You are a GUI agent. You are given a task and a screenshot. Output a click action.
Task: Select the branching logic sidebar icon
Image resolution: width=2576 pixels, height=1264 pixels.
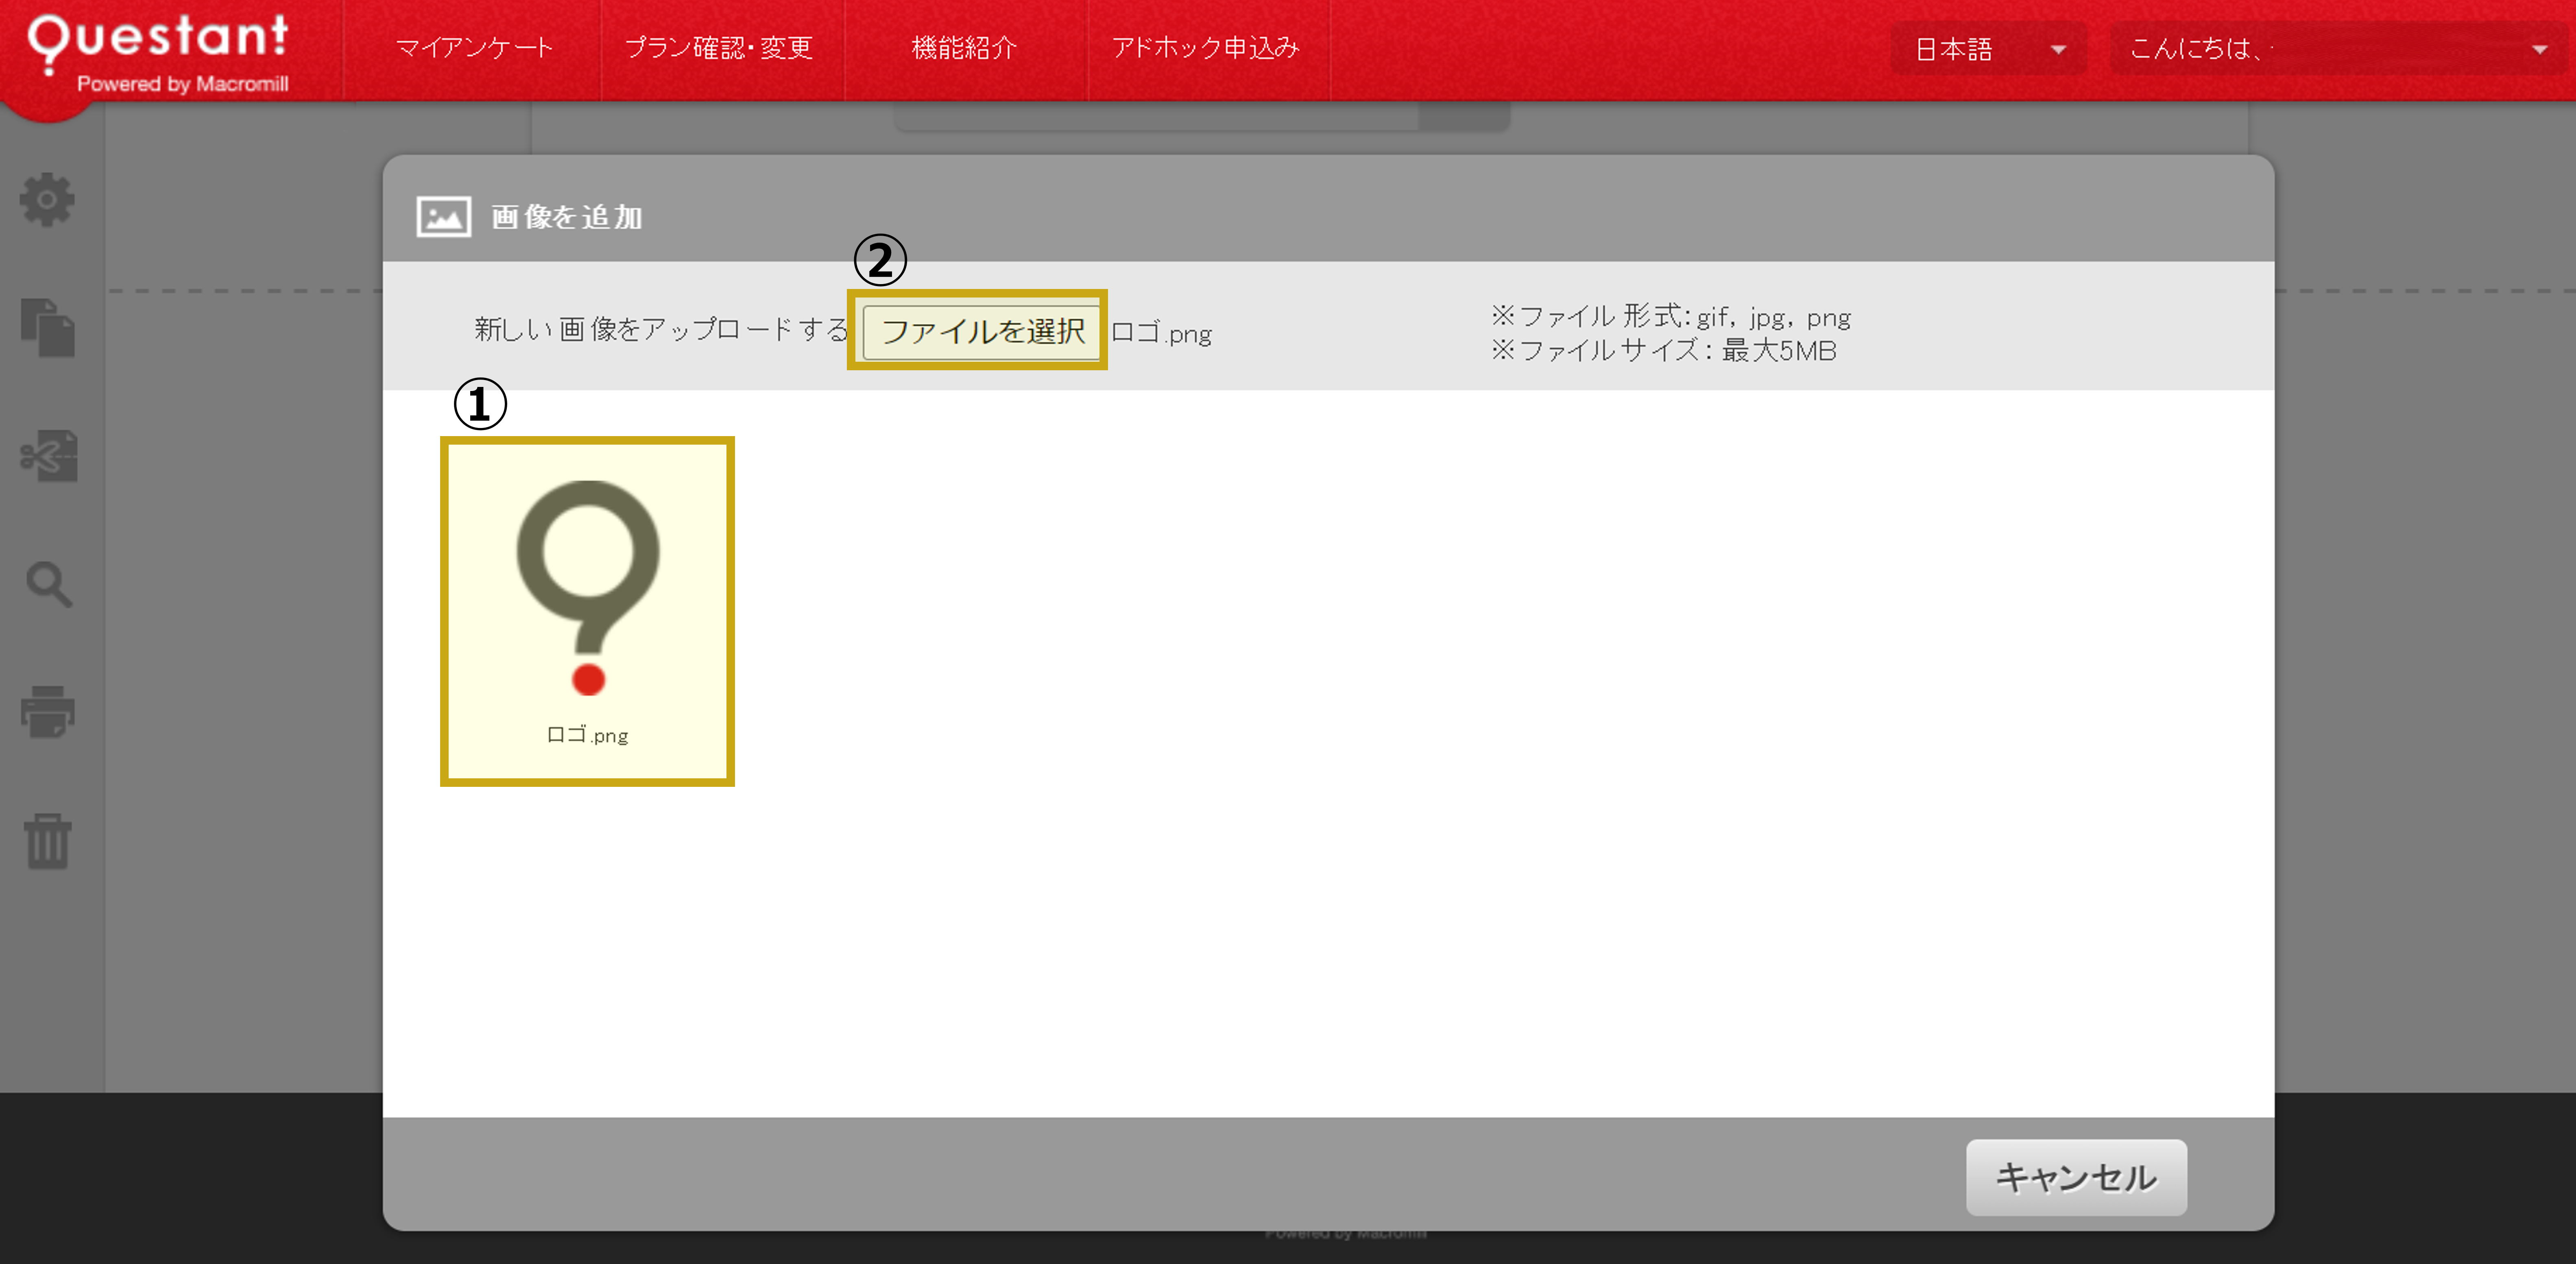pyautogui.click(x=49, y=457)
